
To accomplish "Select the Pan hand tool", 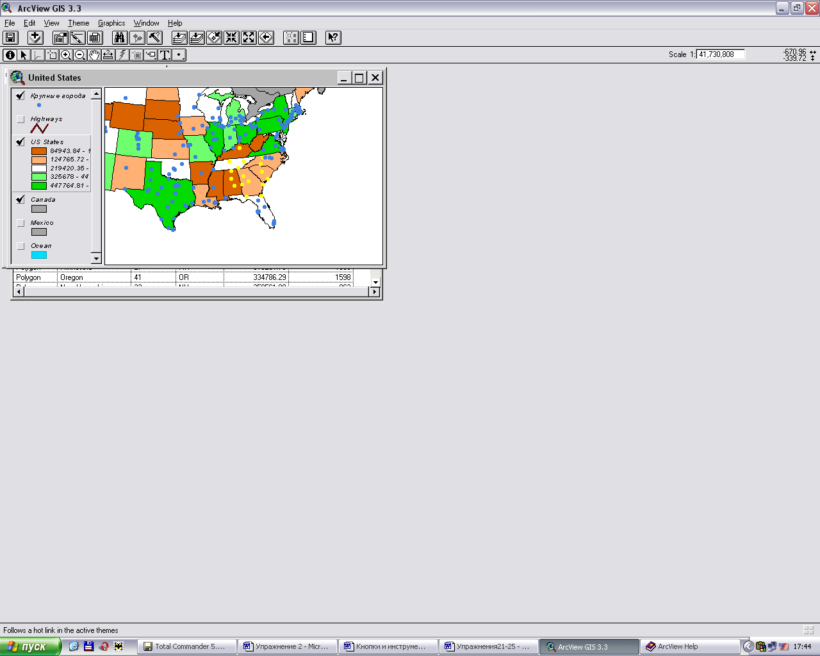I will point(94,55).
